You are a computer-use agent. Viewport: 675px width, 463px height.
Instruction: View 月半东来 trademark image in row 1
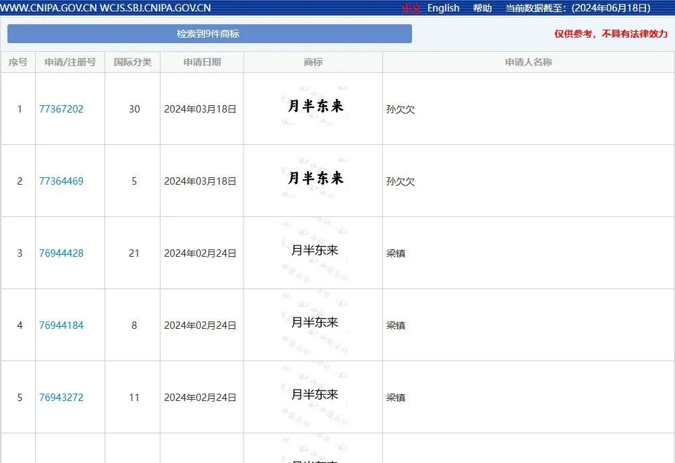point(315,106)
